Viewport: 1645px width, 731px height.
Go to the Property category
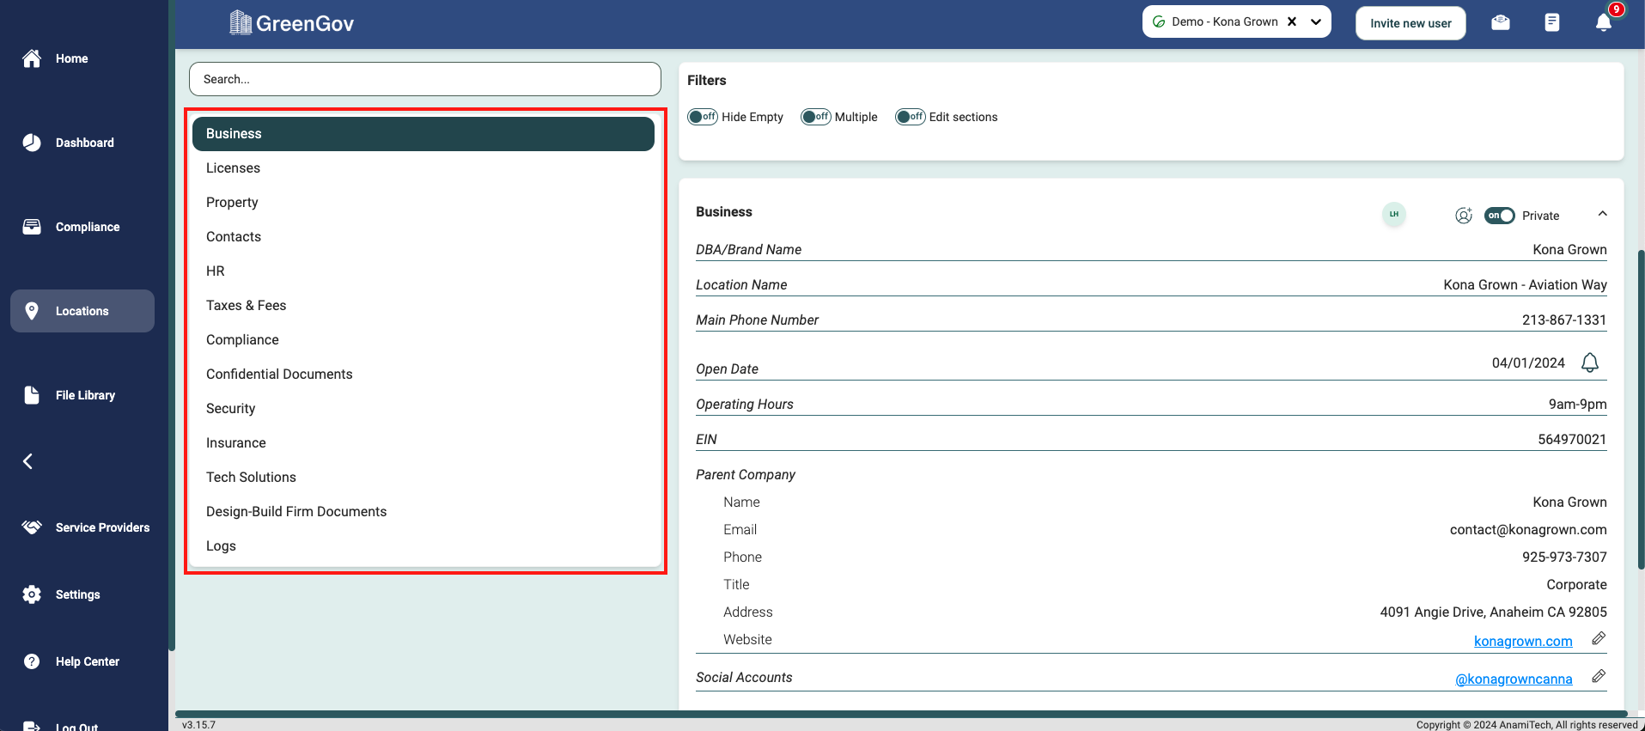[x=423, y=203]
